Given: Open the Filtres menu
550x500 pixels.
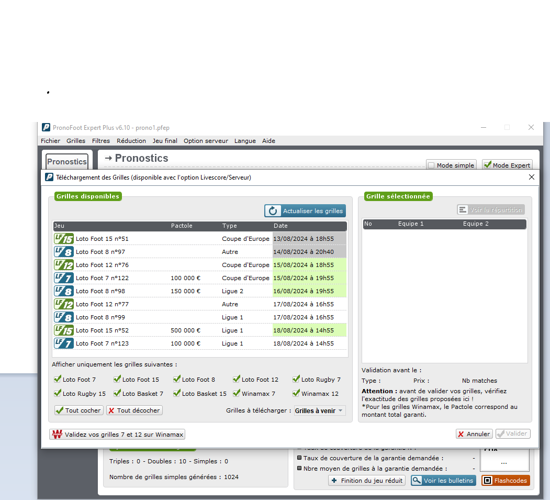Looking at the screenshot, I should click(x=101, y=141).
